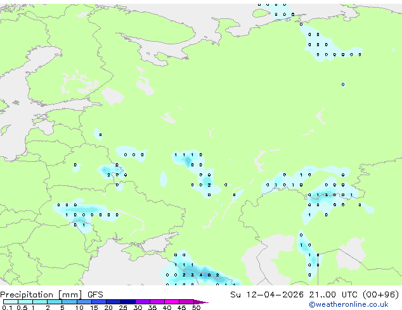Image resolution: width=402 pixels, height=310 pixels.
Task: Pick the legend swatch between 45 and 50
Action: coord(186,302)
